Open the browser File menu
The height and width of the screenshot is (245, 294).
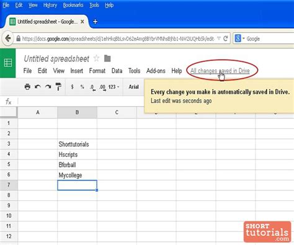pyautogui.click(x=6, y=5)
